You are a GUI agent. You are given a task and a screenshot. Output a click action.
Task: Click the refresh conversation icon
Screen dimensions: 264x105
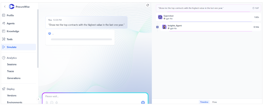coord(148,5)
